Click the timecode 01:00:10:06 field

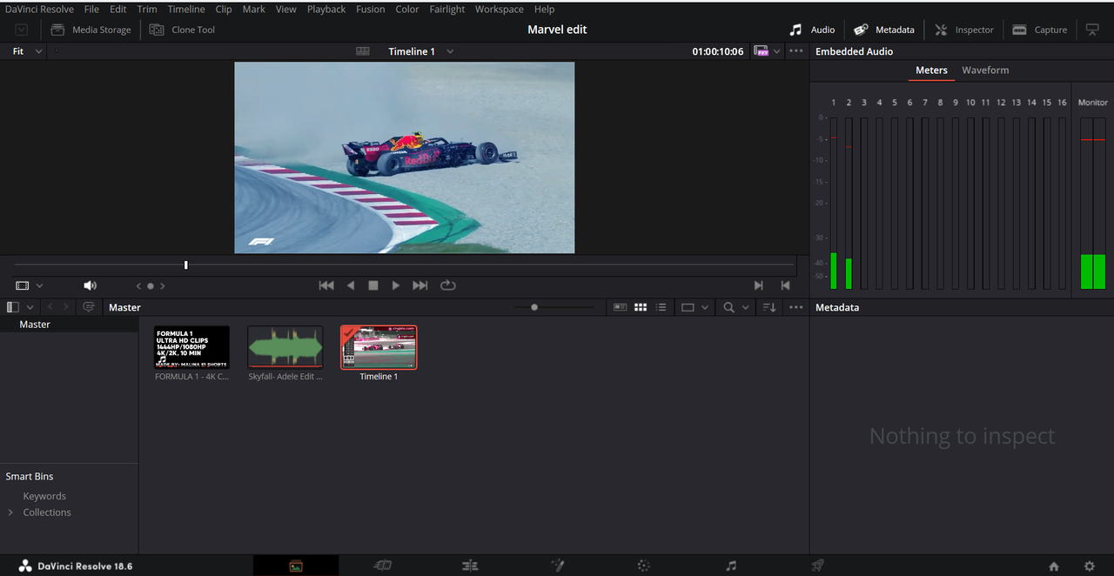(x=718, y=51)
